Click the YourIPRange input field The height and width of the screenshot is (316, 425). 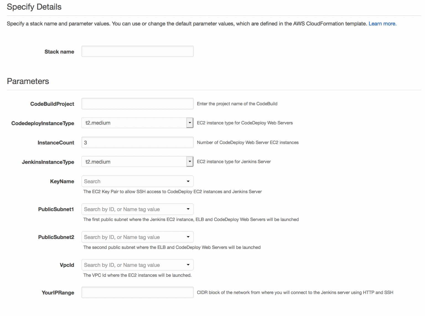tap(137, 293)
